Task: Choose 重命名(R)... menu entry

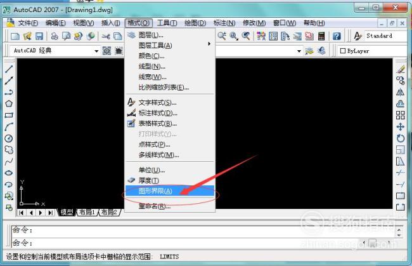Action: 170,206
